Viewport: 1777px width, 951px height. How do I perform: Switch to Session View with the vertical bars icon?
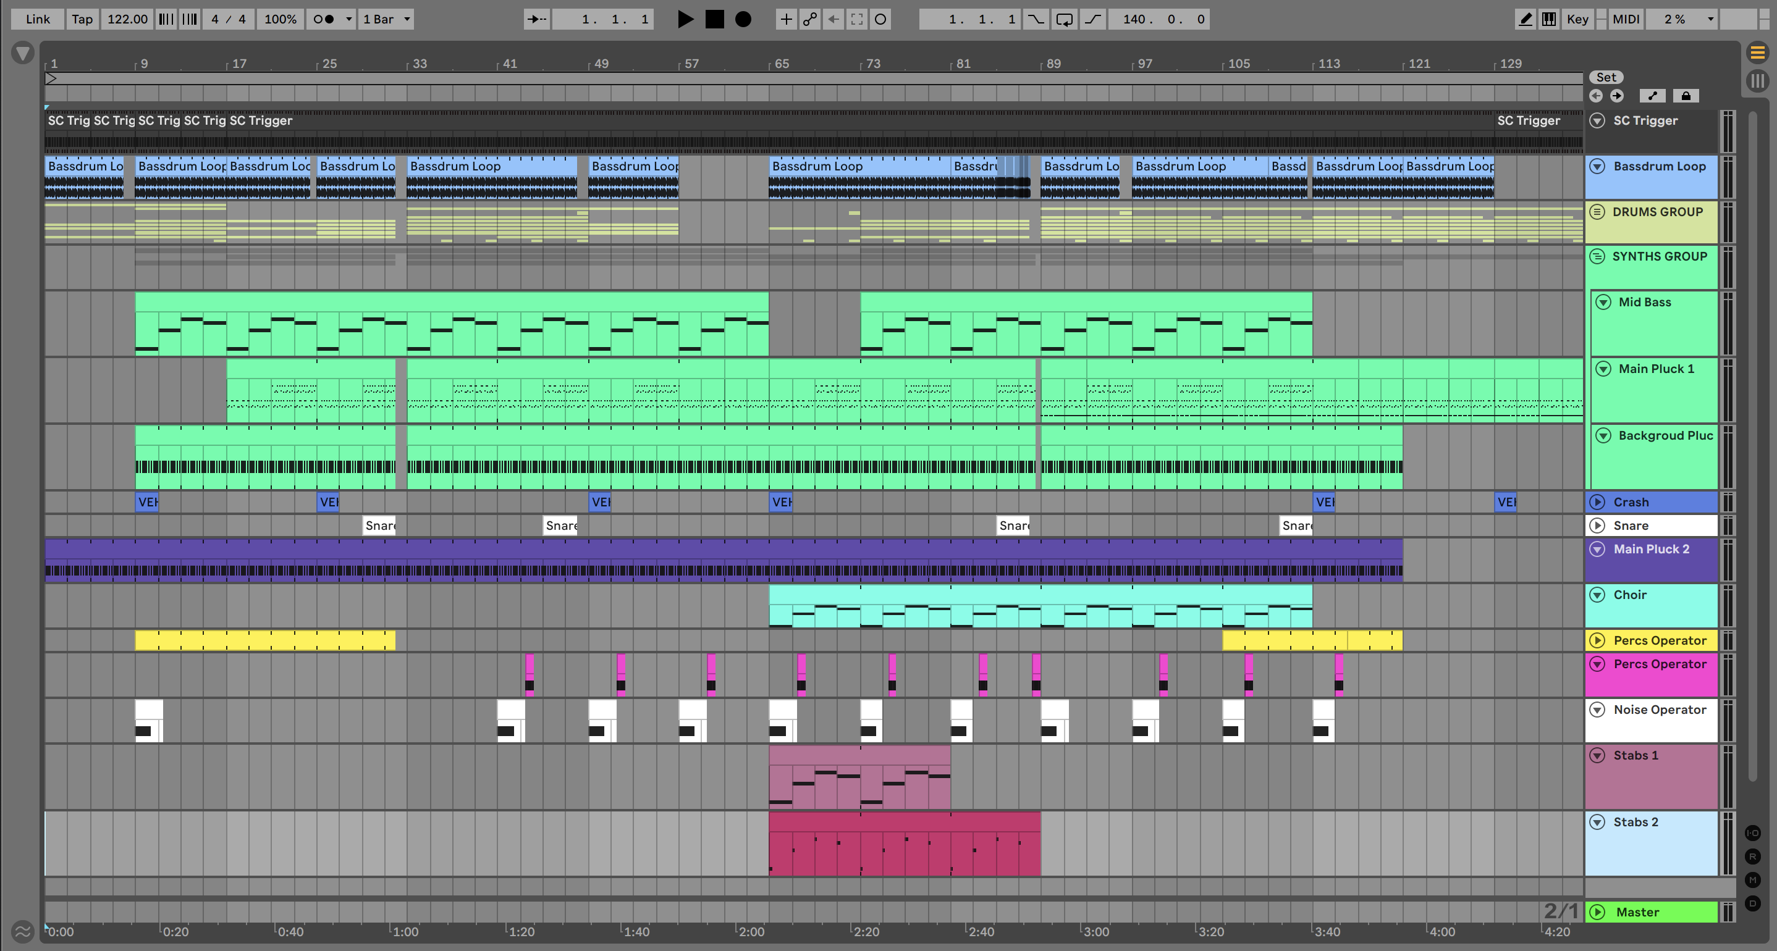point(1757,81)
